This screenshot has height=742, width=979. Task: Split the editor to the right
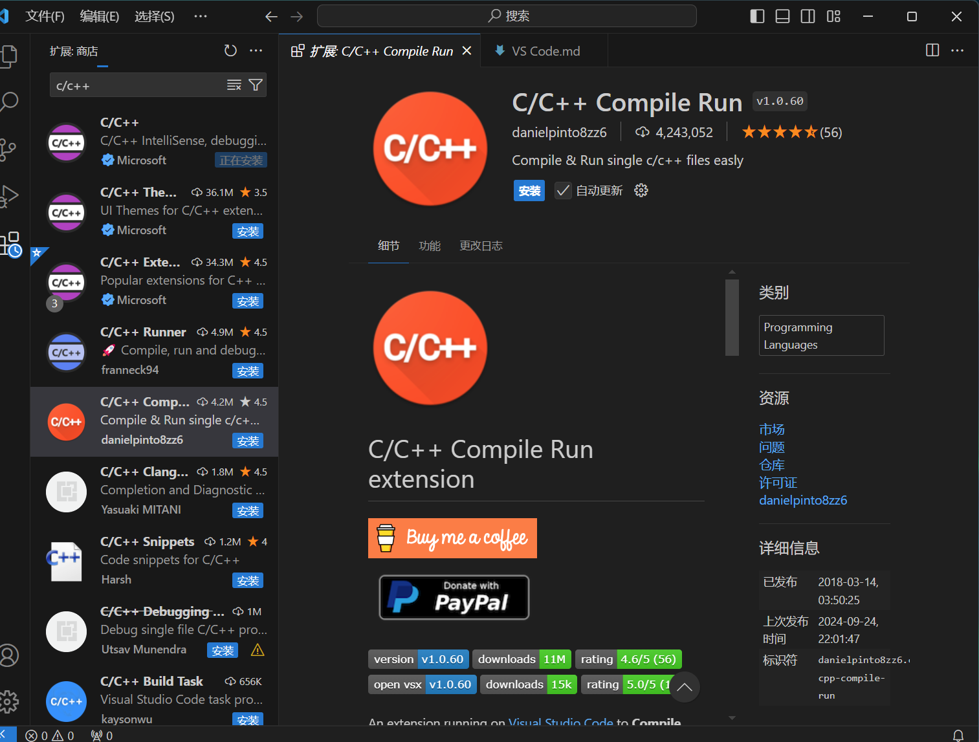(932, 50)
